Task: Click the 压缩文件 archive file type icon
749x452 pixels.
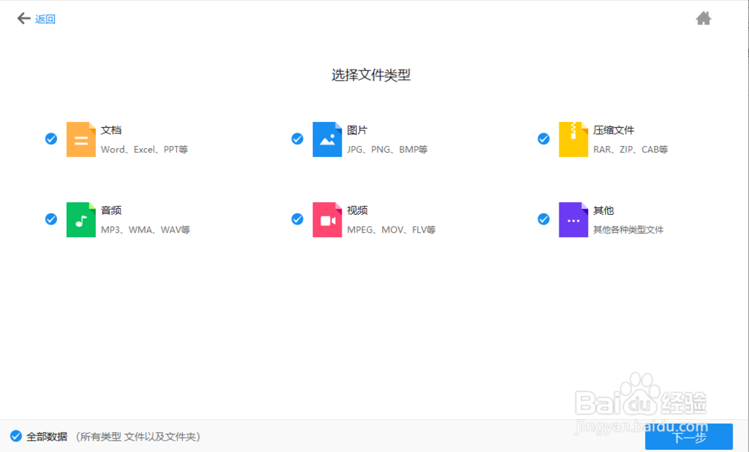Action: 573,139
